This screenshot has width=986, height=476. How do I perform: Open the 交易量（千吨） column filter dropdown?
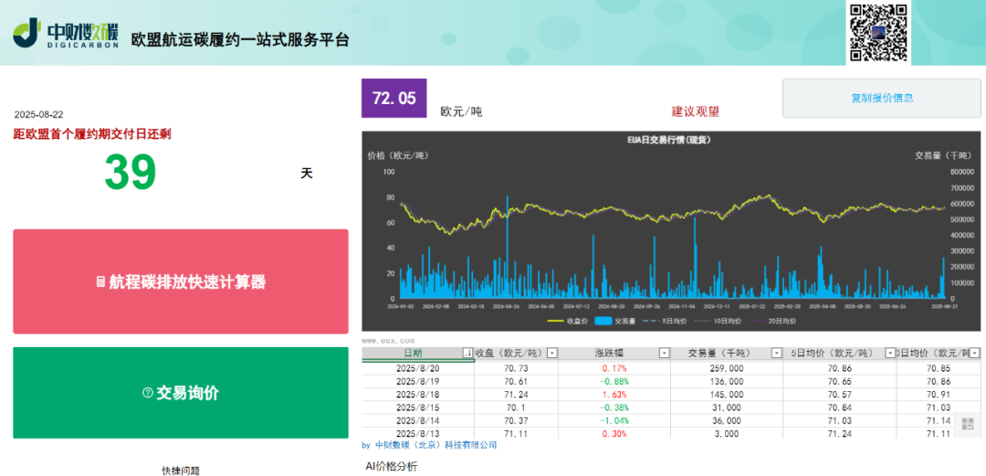pos(777,354)
